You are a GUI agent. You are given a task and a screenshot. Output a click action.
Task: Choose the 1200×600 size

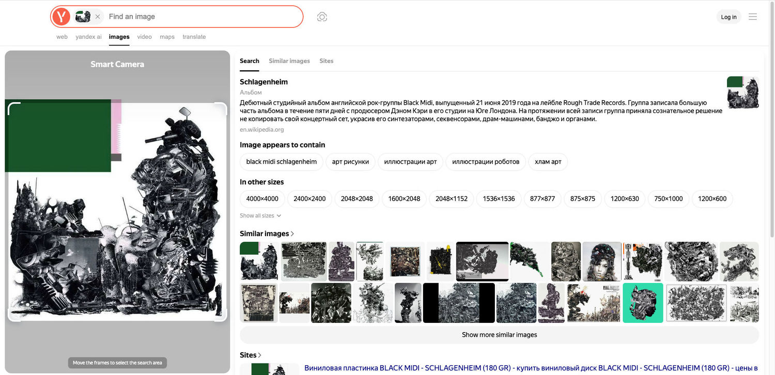pos(712,199)
